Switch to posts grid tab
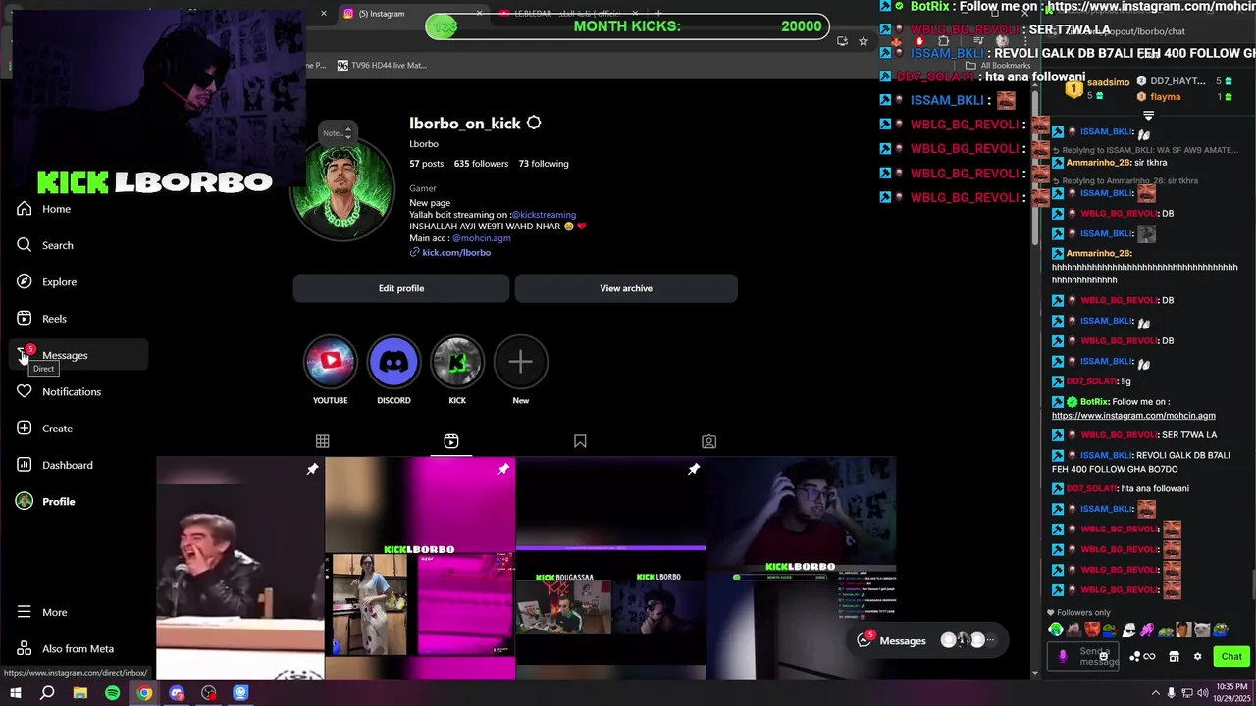The image size is (1256, 706). tap(322, 441)
